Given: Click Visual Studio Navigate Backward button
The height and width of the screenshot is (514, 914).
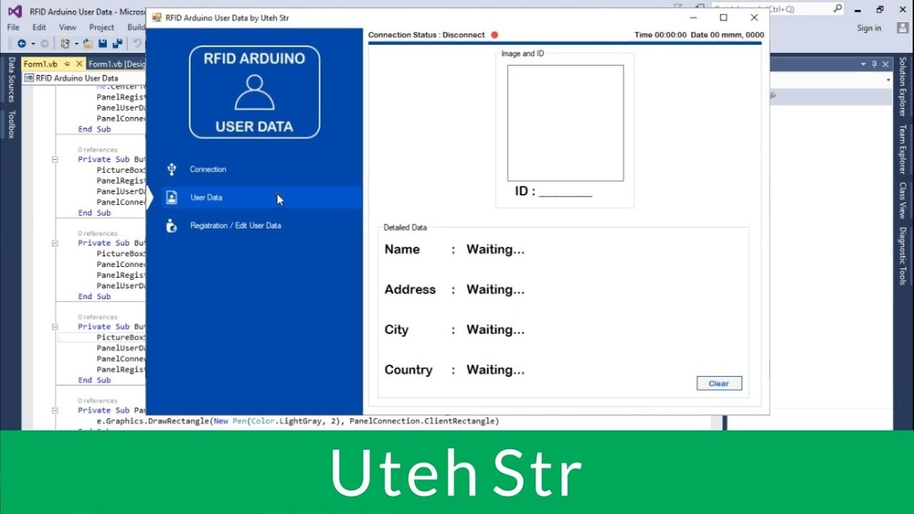Looking at the screenshot, I should pos(21,44).
